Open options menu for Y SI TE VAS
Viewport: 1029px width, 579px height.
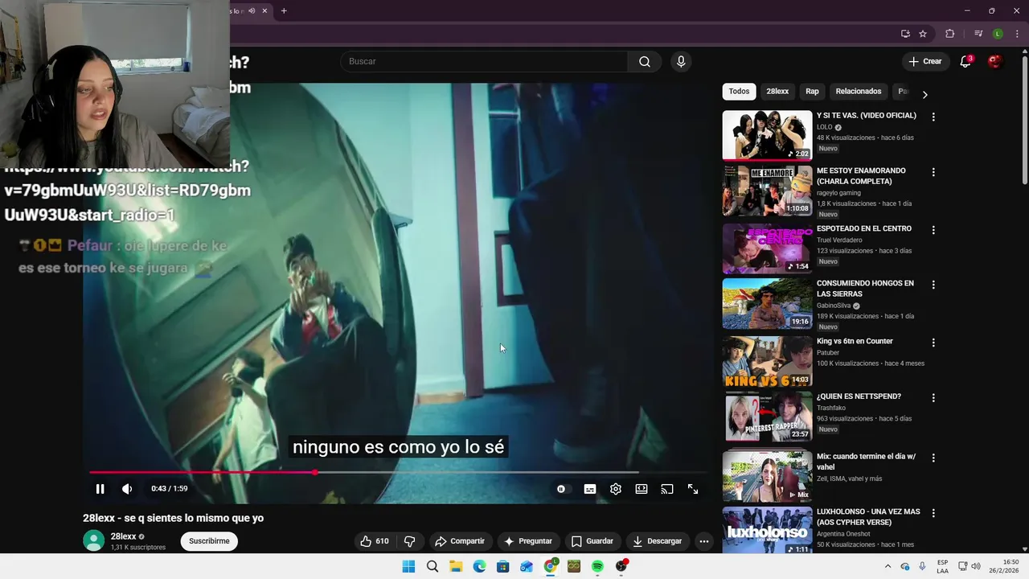[x=933, y=117]
